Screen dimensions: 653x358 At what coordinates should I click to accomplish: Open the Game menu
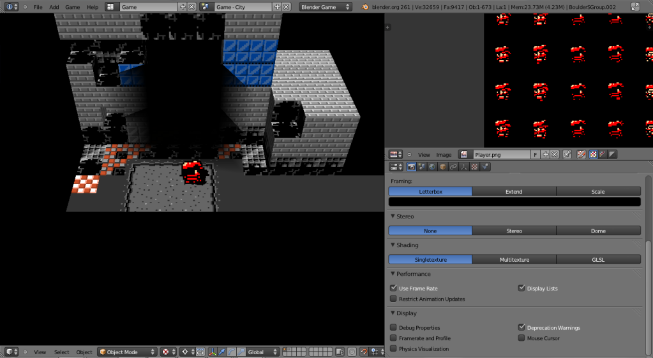(x=73, y=7)
